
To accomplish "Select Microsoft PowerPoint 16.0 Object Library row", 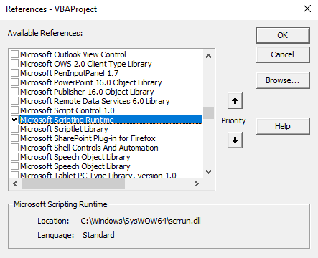I will (91, 82).
